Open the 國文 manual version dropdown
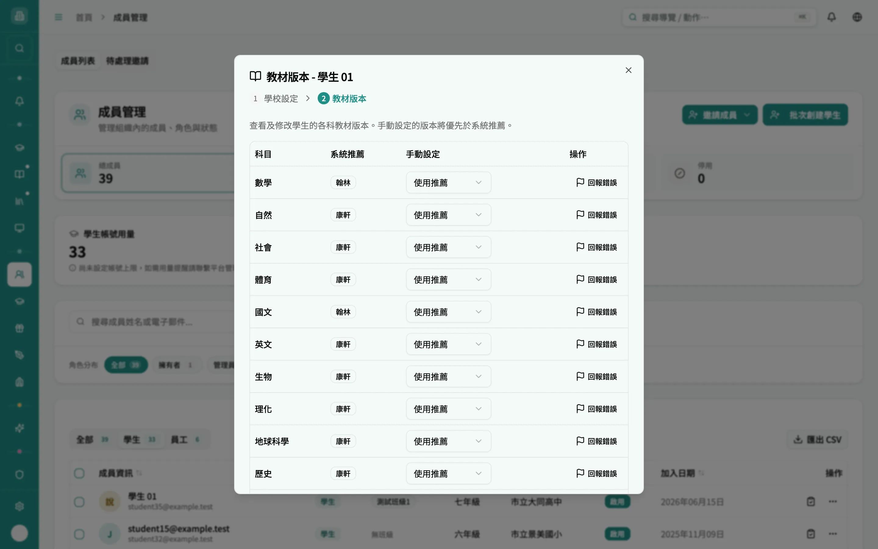Image resolution: width=878 pixels, height=549 pixels. point(448,312)
